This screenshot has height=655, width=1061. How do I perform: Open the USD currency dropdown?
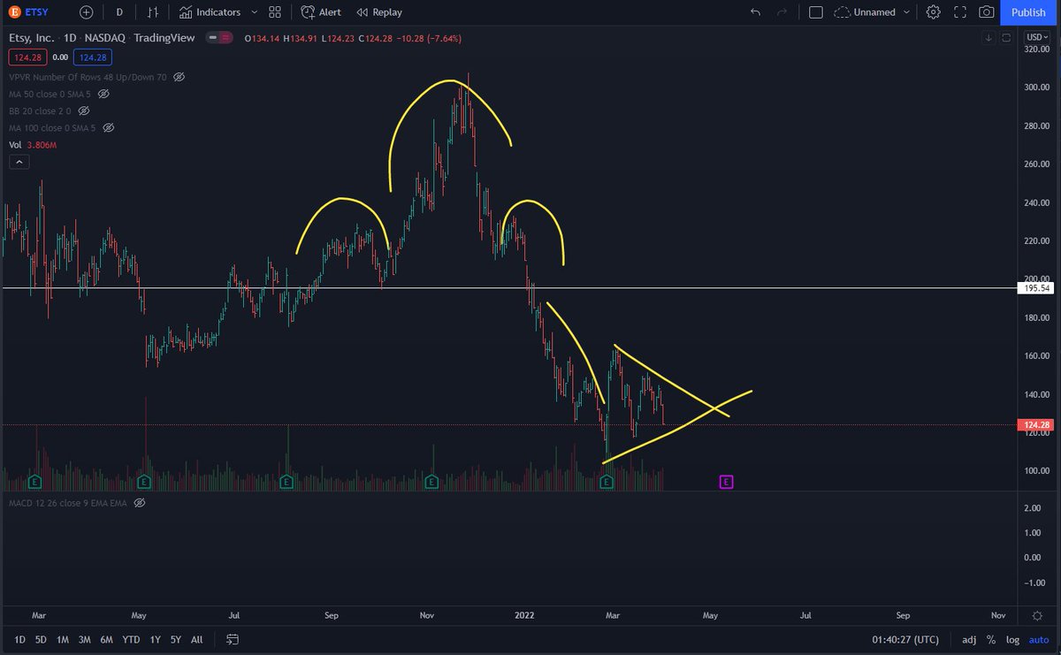(1035, 37)
